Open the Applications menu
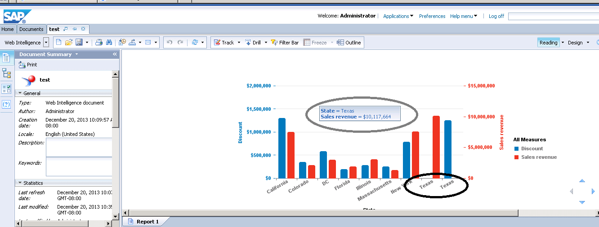Image resolution: width=599 pixels, height=227 pixels. click(398, 16)
